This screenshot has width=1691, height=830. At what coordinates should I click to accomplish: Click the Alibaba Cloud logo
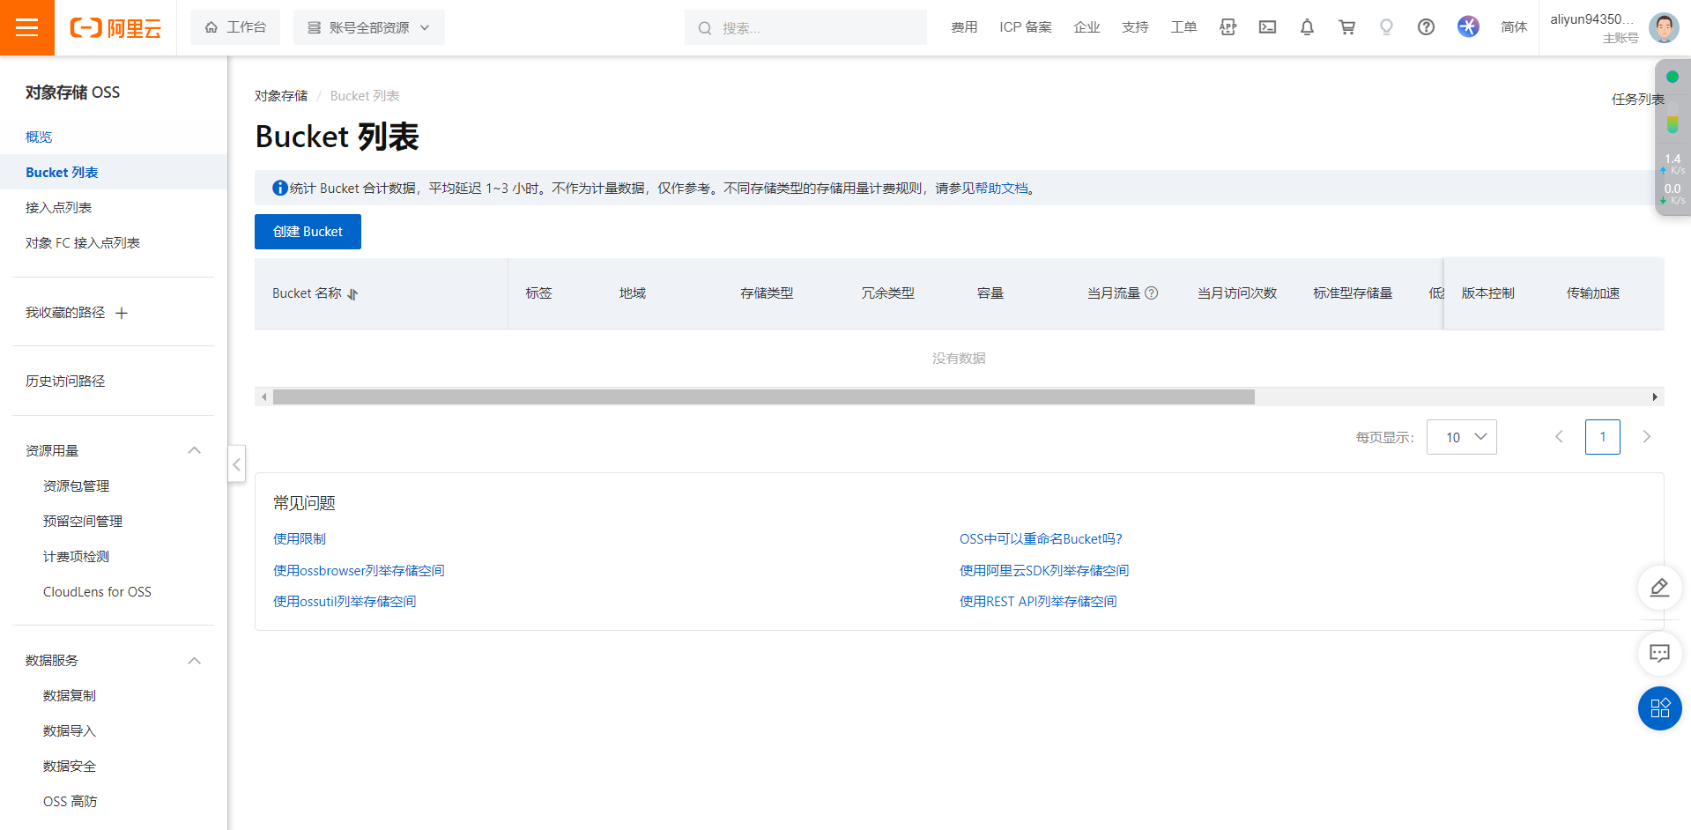(115, 28)
